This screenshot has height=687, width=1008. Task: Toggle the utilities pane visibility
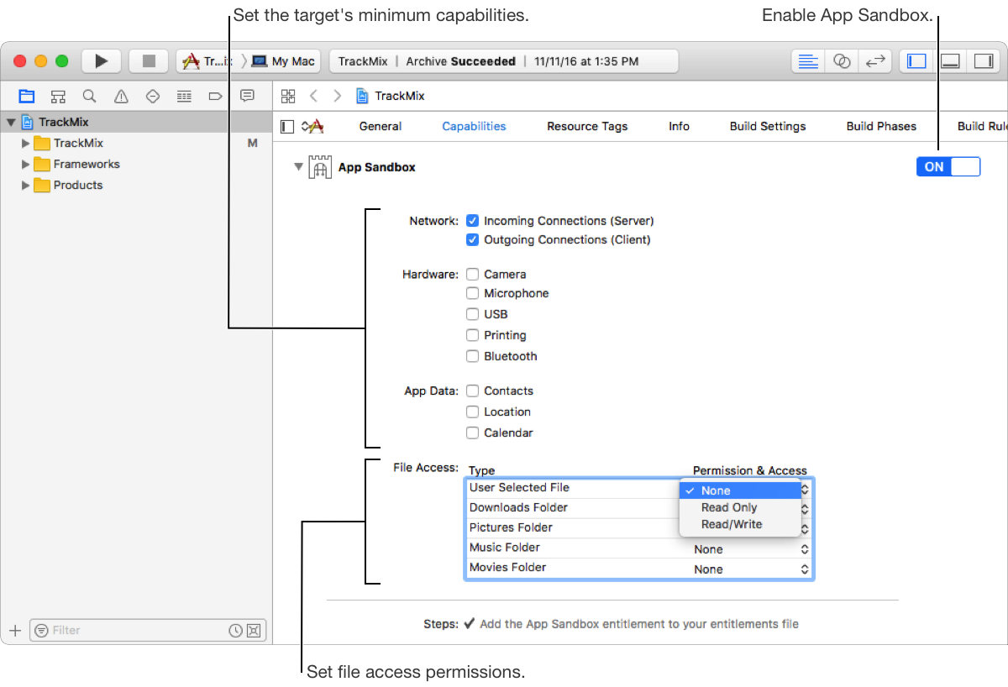[982, 61]
